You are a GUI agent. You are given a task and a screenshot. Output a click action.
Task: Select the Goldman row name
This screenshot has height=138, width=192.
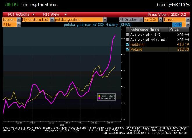pyautogui.click(x=138, y=44)
